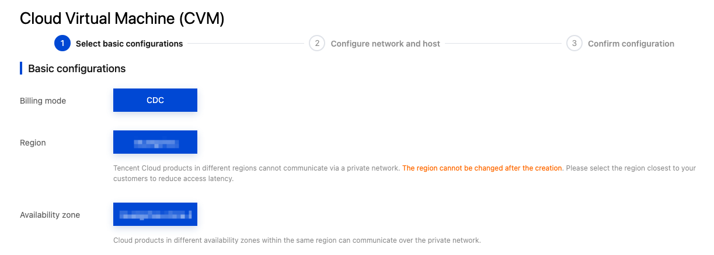Image resolution: width=714 pixels, height=255 pixels.
Task: Click the connector line between steps 2 and 3
Action: click(503, 44)
